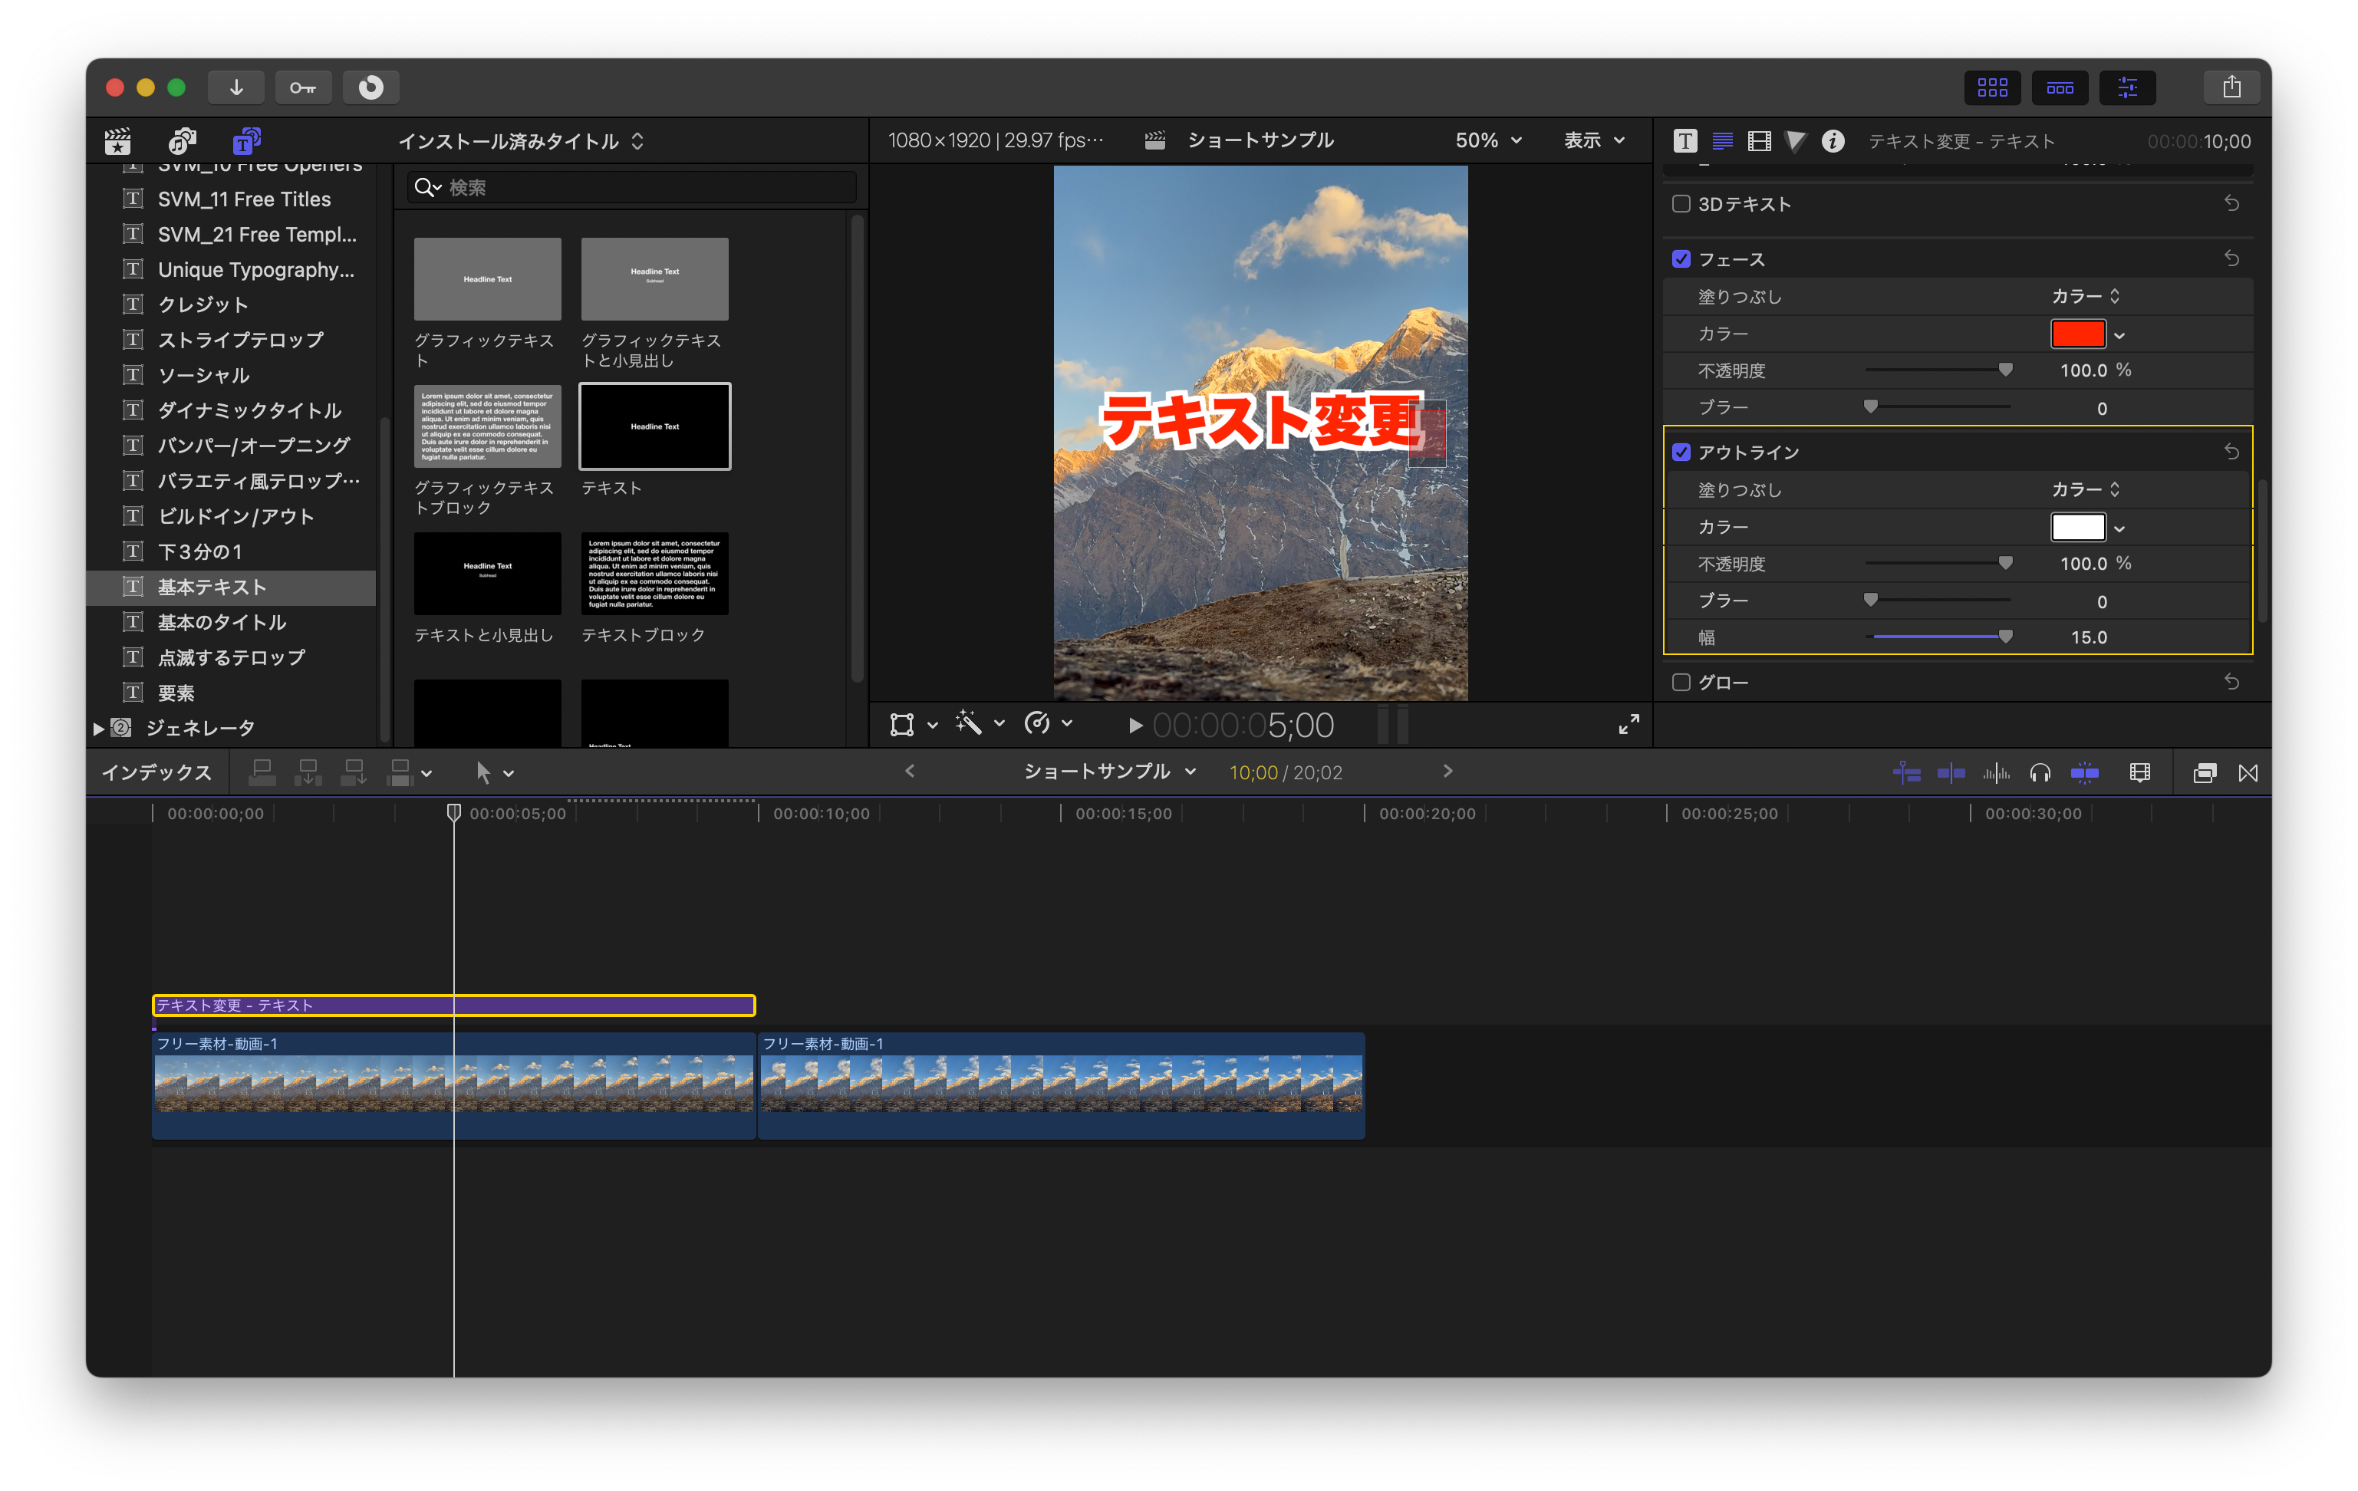Toggle the snapping icon in timeline
This screenshot has height=1491, width=2358.
[2085, 773]
